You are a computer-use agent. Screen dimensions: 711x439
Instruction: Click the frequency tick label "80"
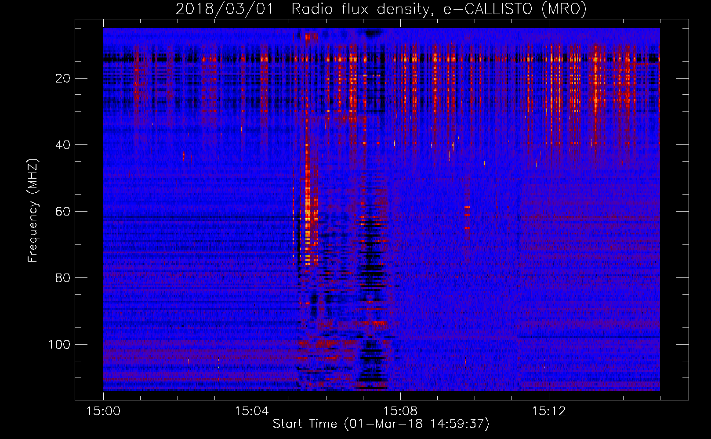coord(63,278)
